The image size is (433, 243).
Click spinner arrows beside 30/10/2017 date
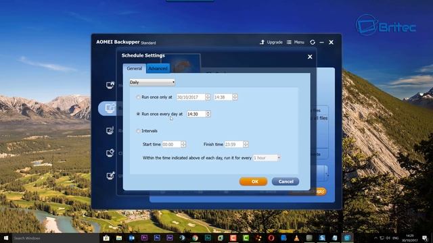(x=208, y=97)
